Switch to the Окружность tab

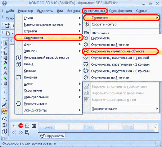coord(52,136)
